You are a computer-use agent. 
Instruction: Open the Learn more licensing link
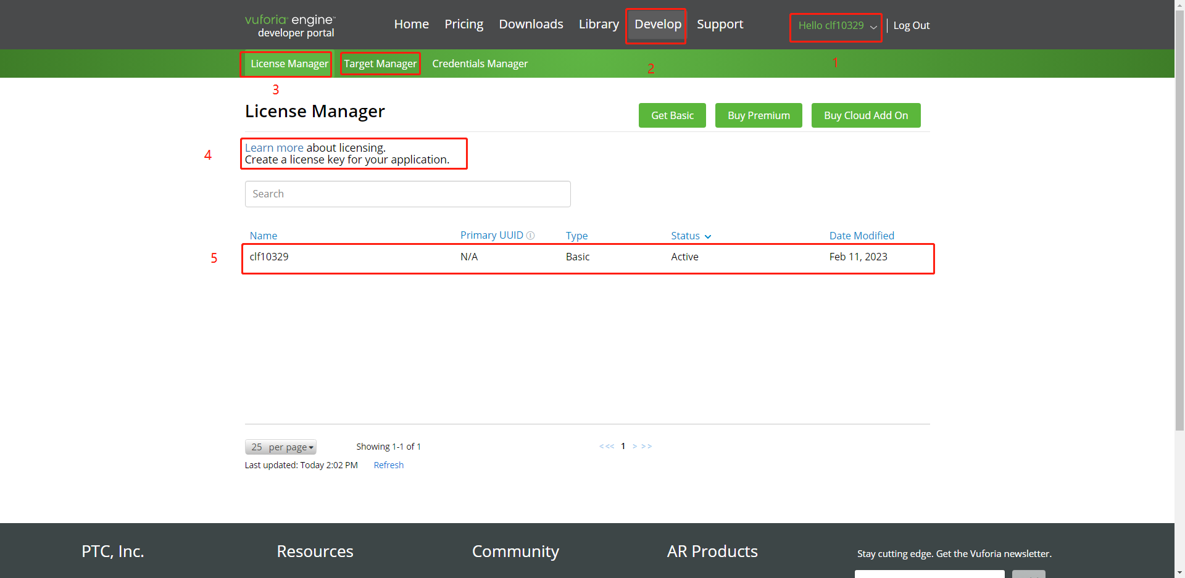tap(274, 148)
